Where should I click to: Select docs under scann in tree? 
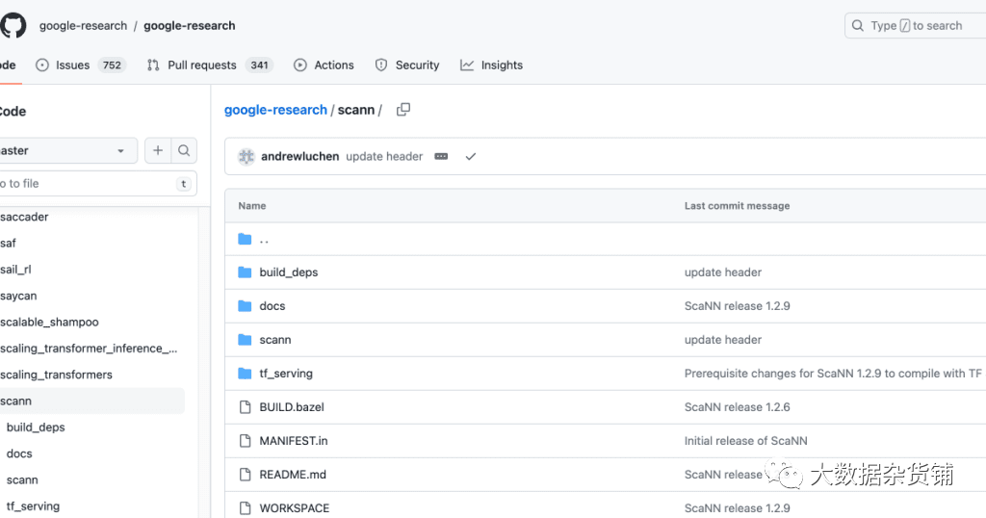19,453
